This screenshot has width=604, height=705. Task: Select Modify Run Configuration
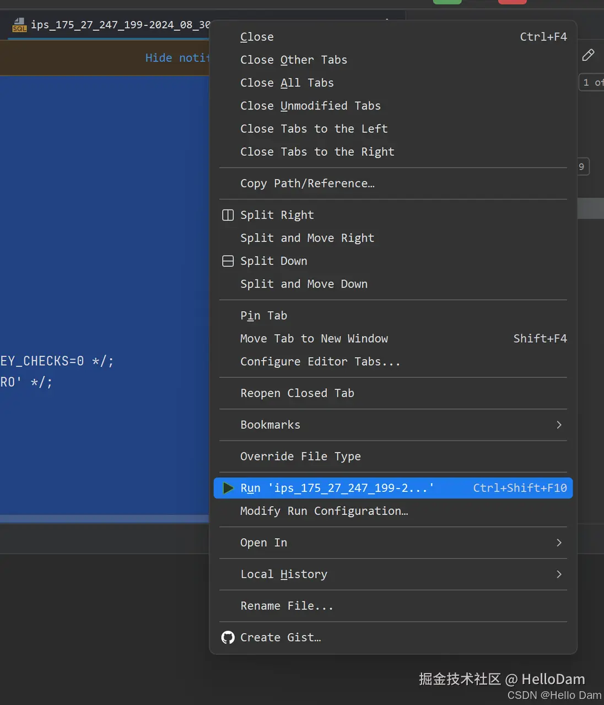click(x=393, y=511)
